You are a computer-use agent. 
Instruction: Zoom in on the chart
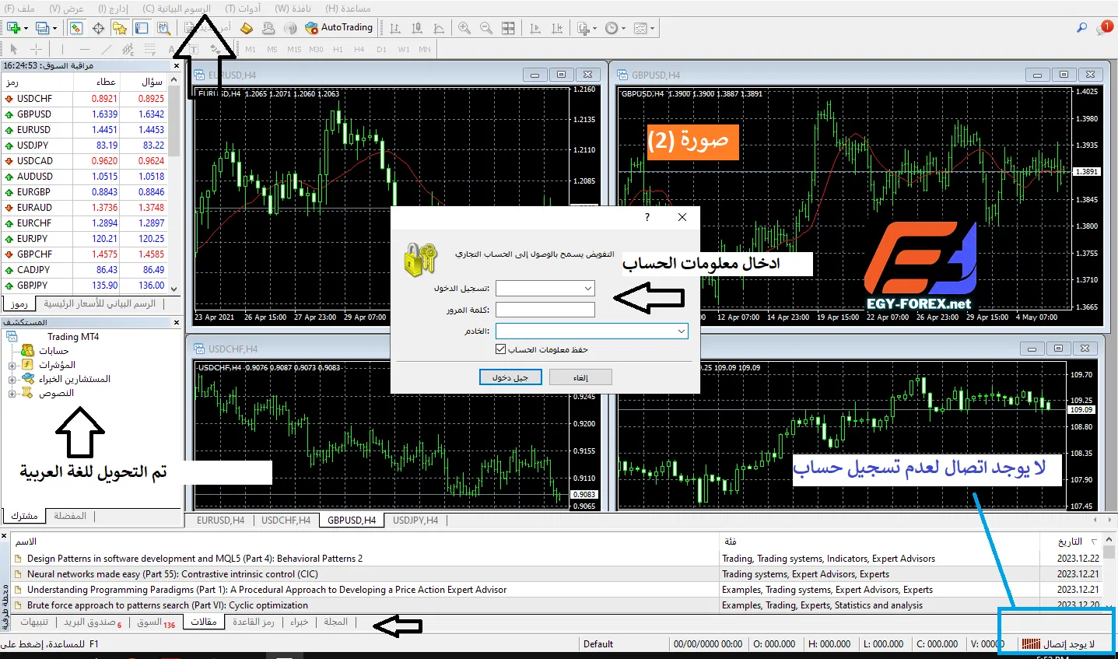[x=464, y=28]
